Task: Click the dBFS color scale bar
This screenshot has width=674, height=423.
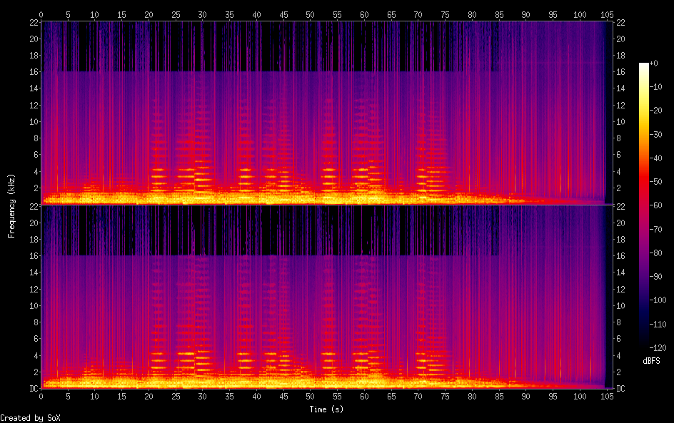Action: (643, 205)
